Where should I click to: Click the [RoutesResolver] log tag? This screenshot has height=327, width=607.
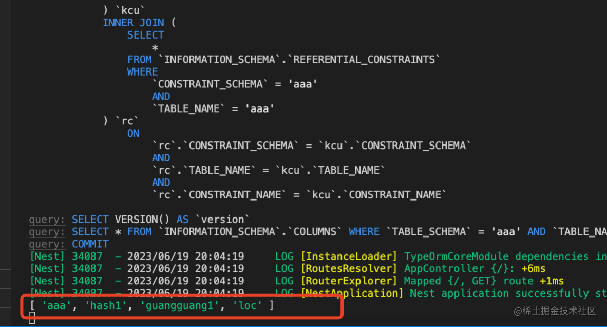click(349, 268)
